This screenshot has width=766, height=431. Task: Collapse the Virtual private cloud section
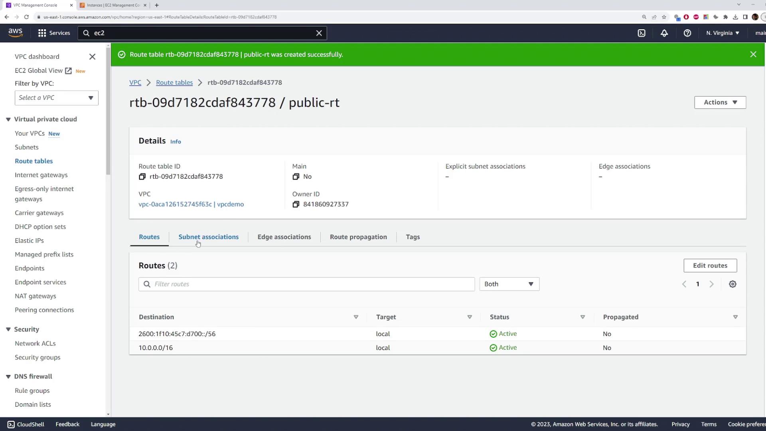click(x=8, y=119)
